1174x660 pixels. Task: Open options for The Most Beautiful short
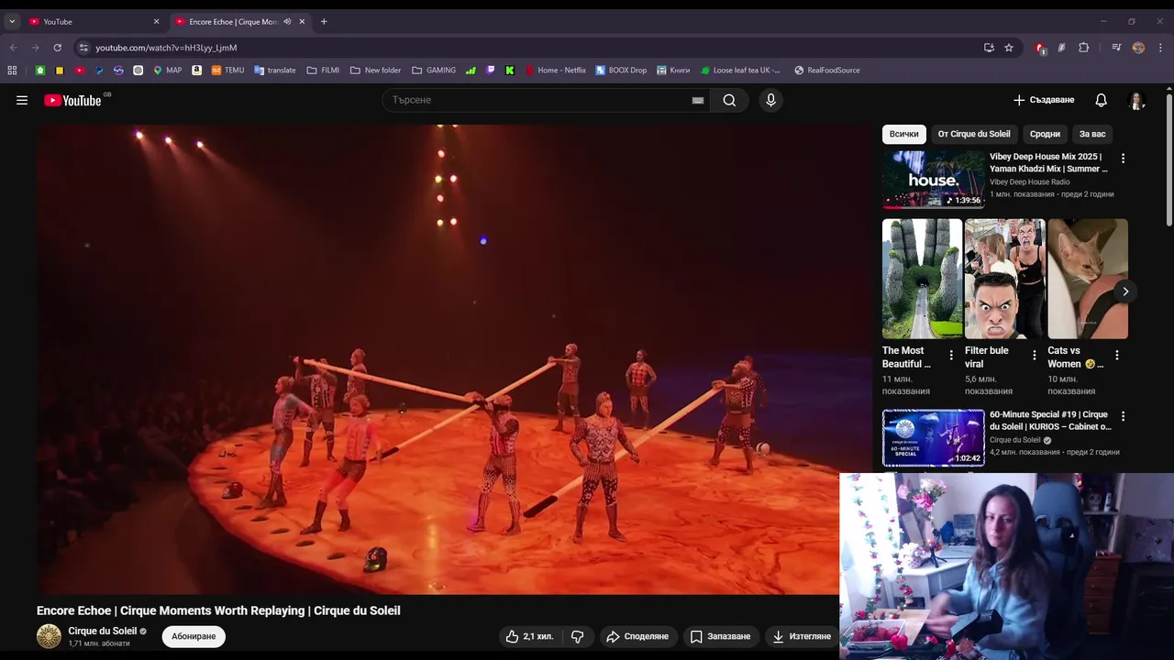(951, 355)
